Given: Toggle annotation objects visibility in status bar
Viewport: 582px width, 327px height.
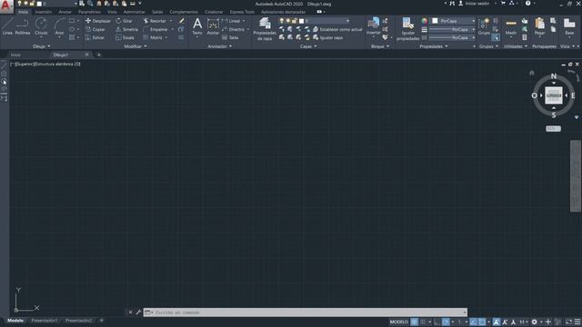Looking at the screenshot, I should tap(497, 322).
